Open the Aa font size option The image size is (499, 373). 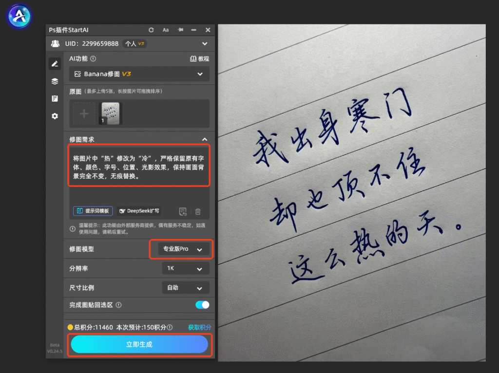166,30
